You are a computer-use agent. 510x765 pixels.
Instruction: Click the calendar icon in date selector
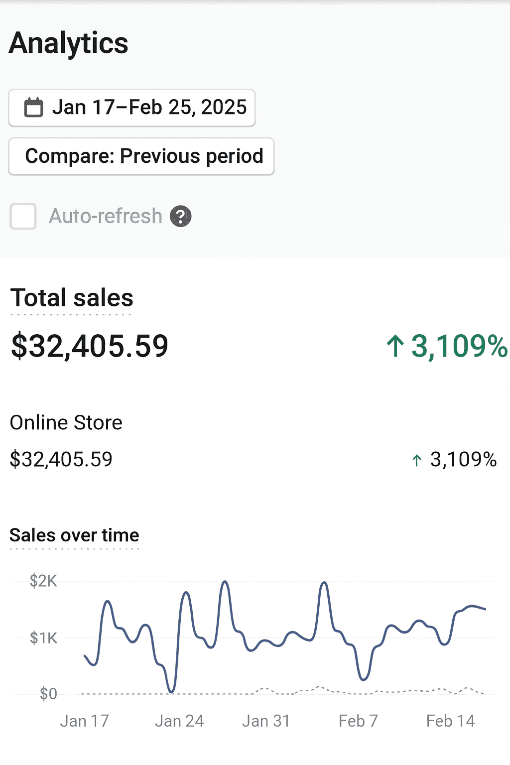[x=34, y=107]
